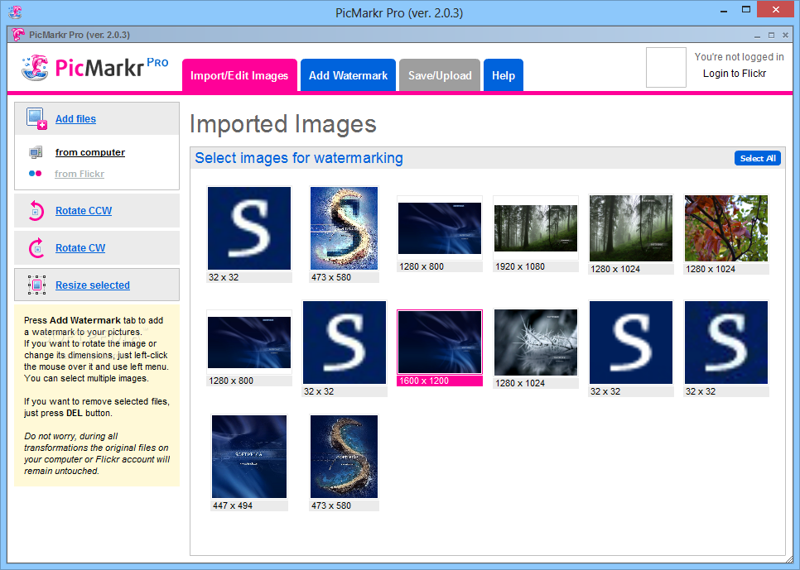The image size is (800, 570).
Task: Select 1280 x 1024 frosty thorns thumbnail
Action: click(x=536, y=342)
